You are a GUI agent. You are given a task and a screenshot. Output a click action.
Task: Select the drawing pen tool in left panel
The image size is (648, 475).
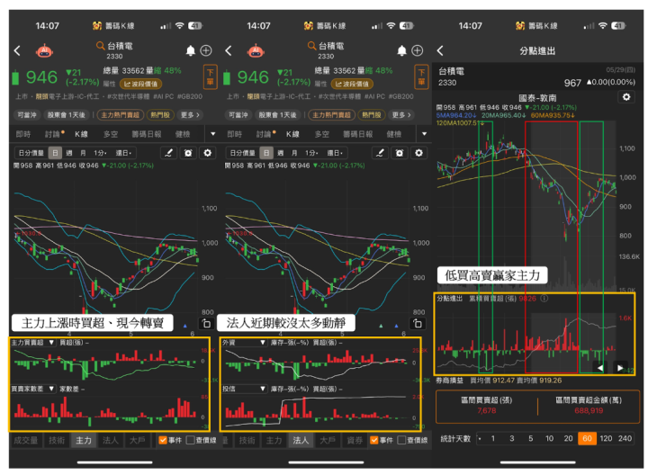coord(167,153)
